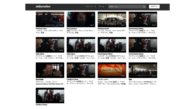Viewport: 195px width, 109px height.
Task: Click watch later icon on Marvel Studios thumbnail
Action: click(x=124, y=66)
